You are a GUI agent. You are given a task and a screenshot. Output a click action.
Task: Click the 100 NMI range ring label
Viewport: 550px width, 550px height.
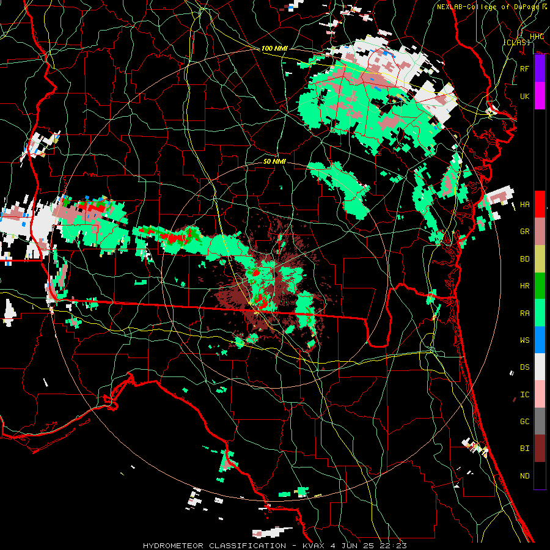pyautogui.click(x=274, y=48)
